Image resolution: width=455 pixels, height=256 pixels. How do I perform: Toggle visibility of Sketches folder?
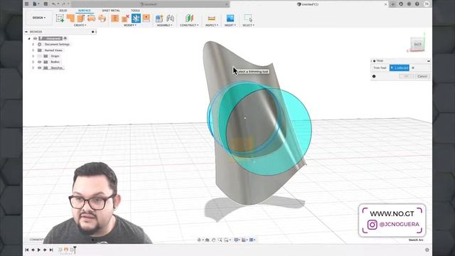(40, 68)
